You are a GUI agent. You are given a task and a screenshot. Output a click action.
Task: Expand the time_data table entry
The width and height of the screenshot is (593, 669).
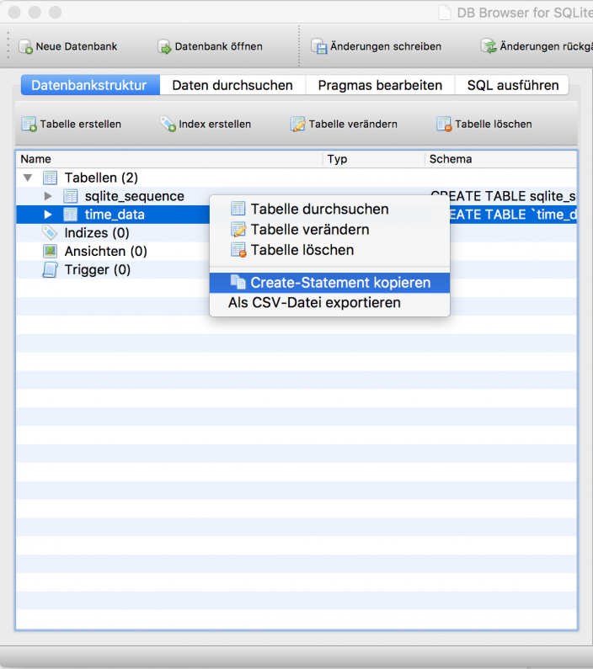pos(48,215)
